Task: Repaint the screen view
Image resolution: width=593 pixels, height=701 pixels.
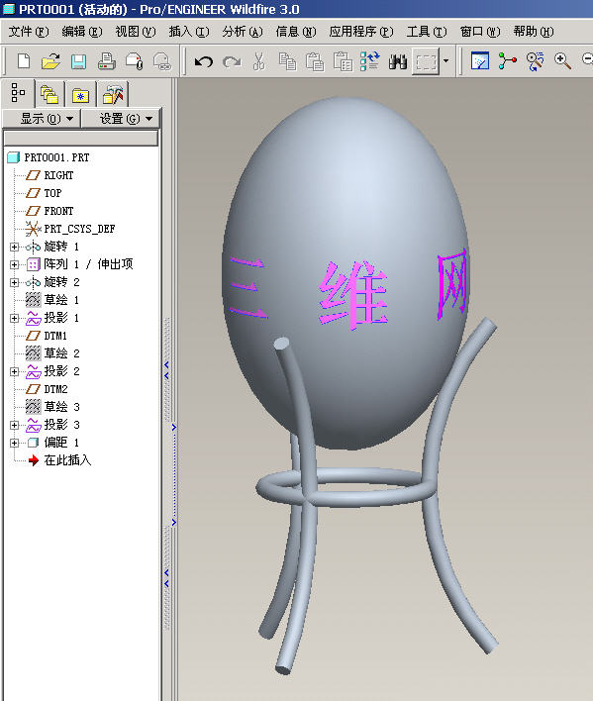Action: 480,60
